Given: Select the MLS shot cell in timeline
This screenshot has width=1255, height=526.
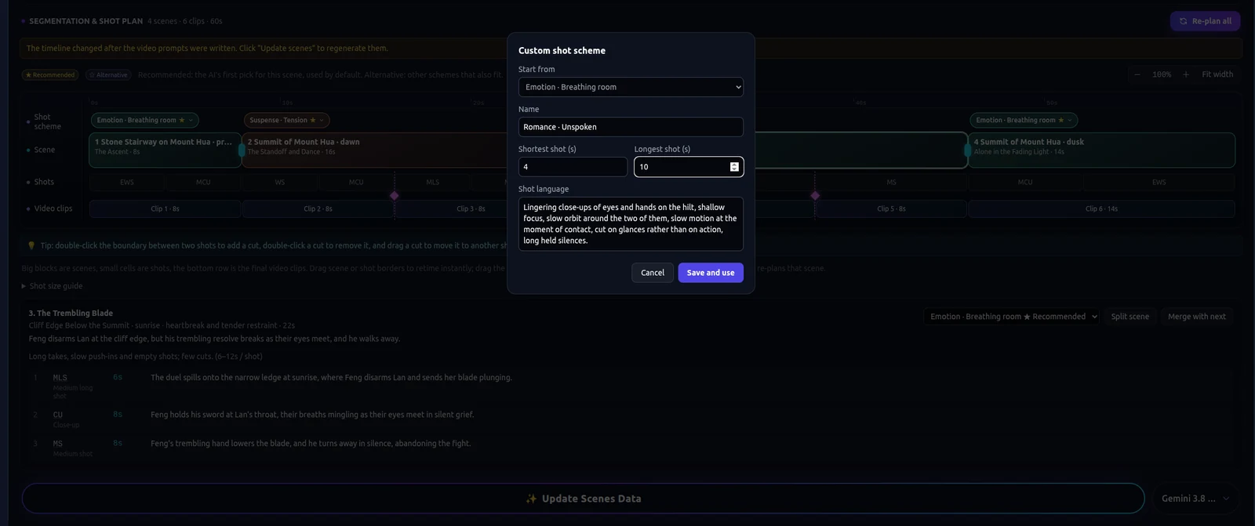Looking at the screenshot, I should coord(433,182).
